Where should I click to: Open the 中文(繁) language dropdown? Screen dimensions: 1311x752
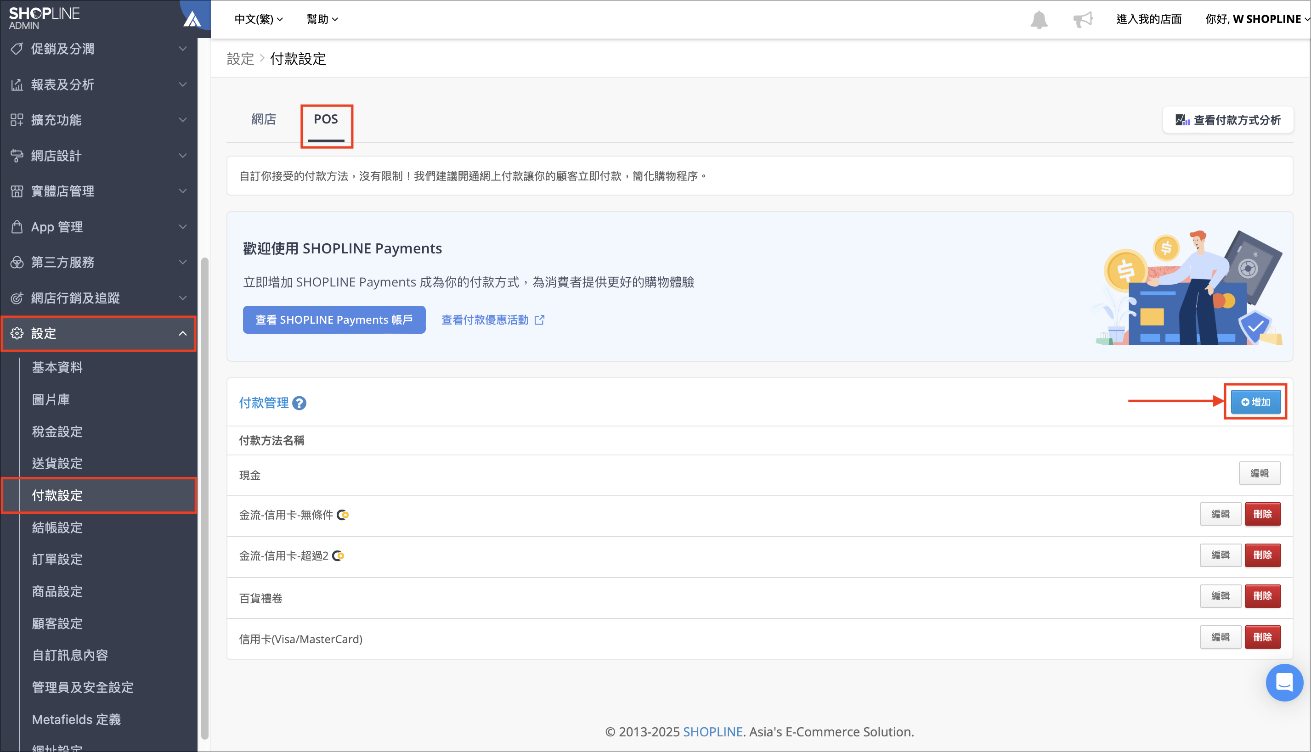coord(258,19)
